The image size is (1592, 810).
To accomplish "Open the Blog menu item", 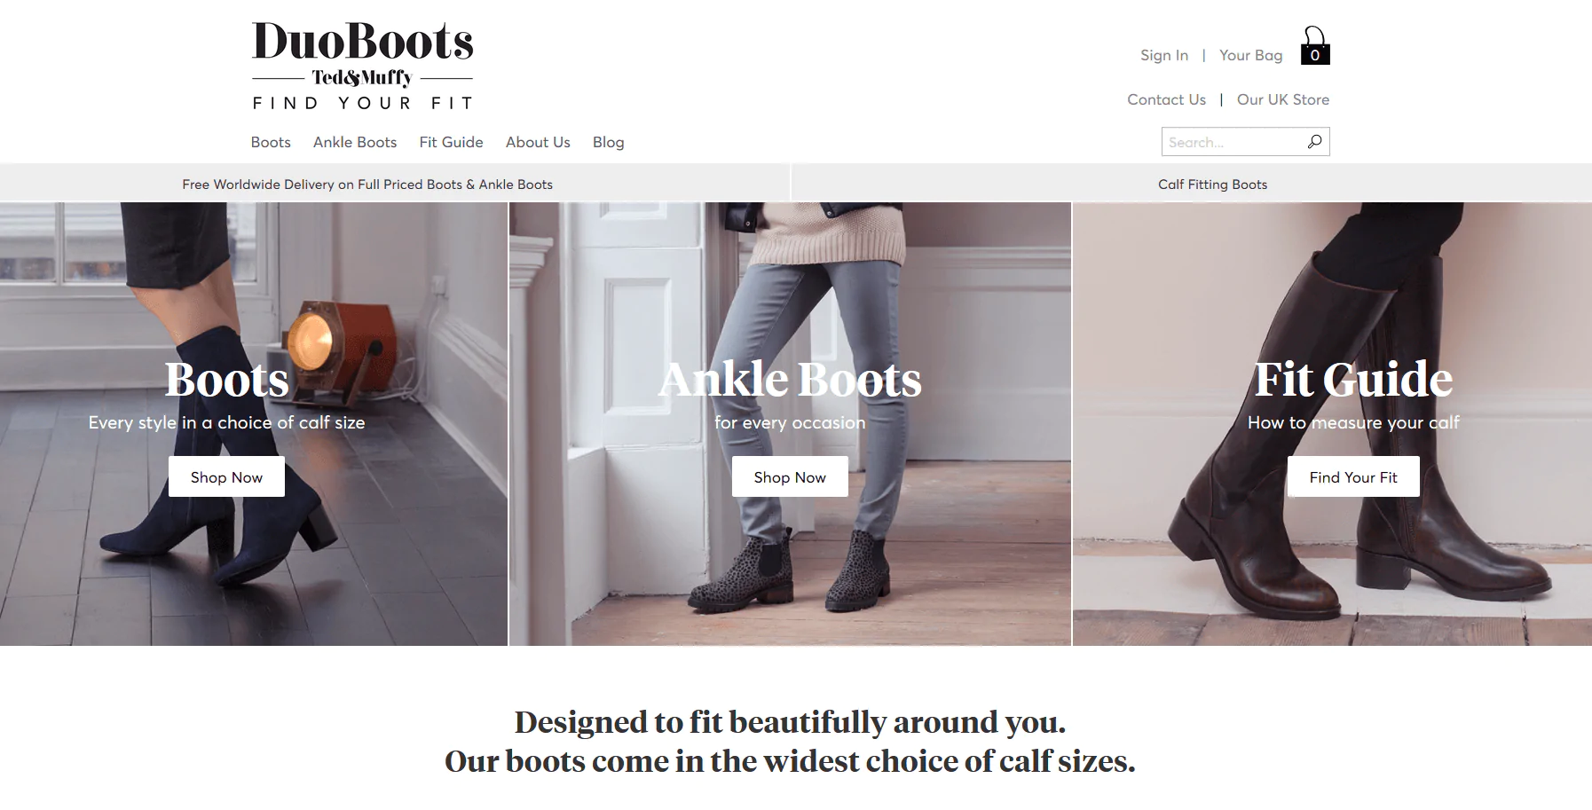I will [609, 142].
